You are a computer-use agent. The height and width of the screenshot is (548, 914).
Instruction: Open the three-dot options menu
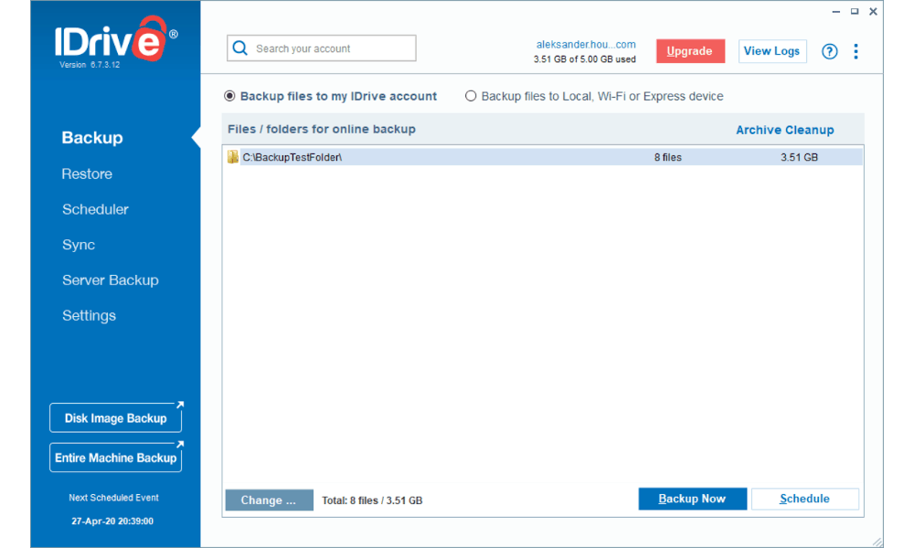pyautogui.click(x=856, y=51)
